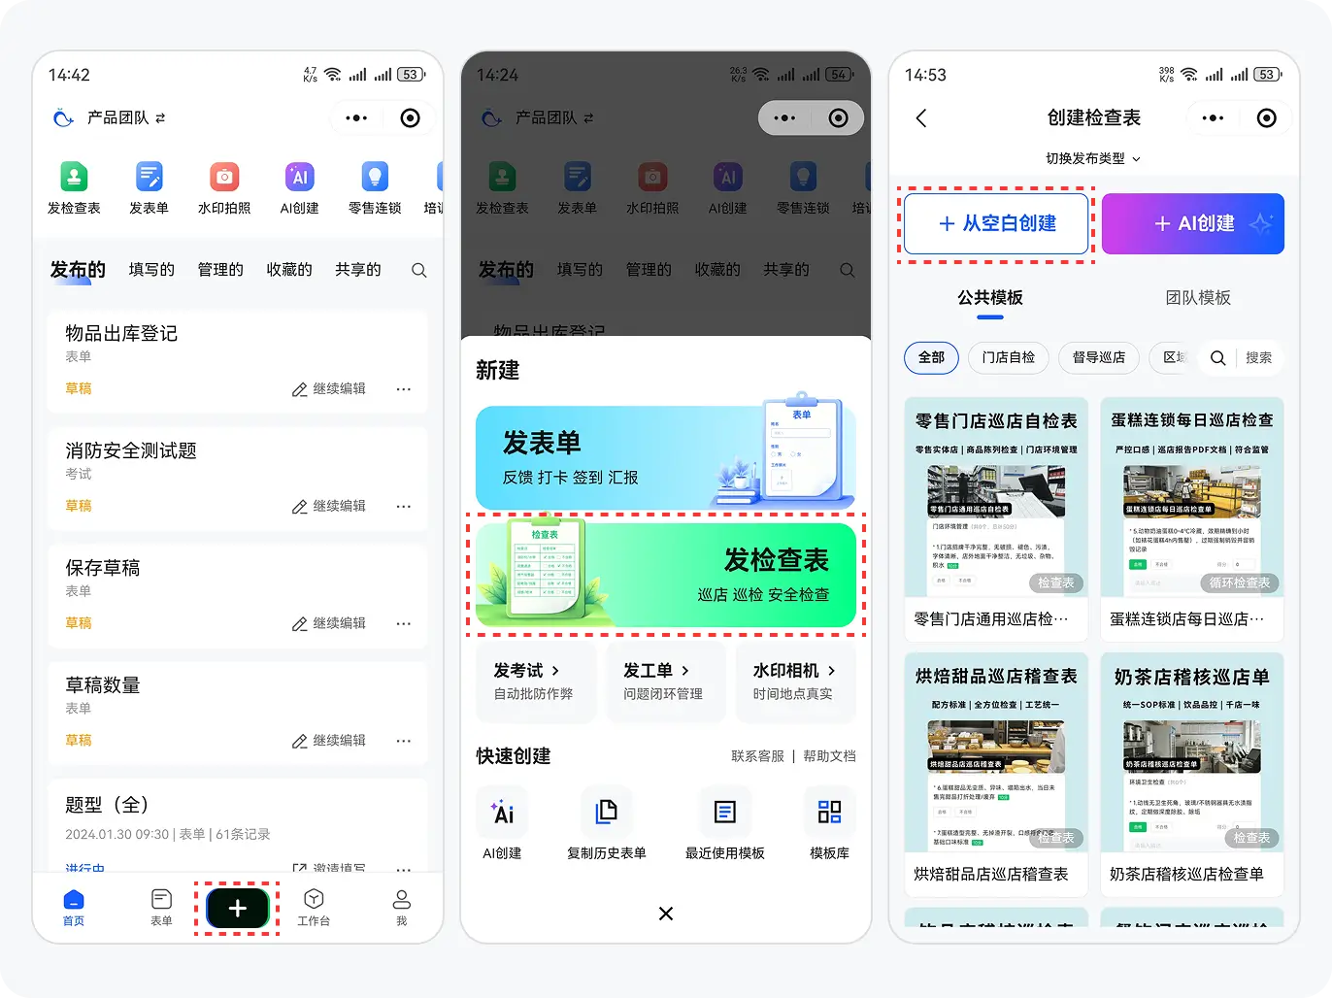Select 发布的 tab in left screen

(x=78, y=269)
